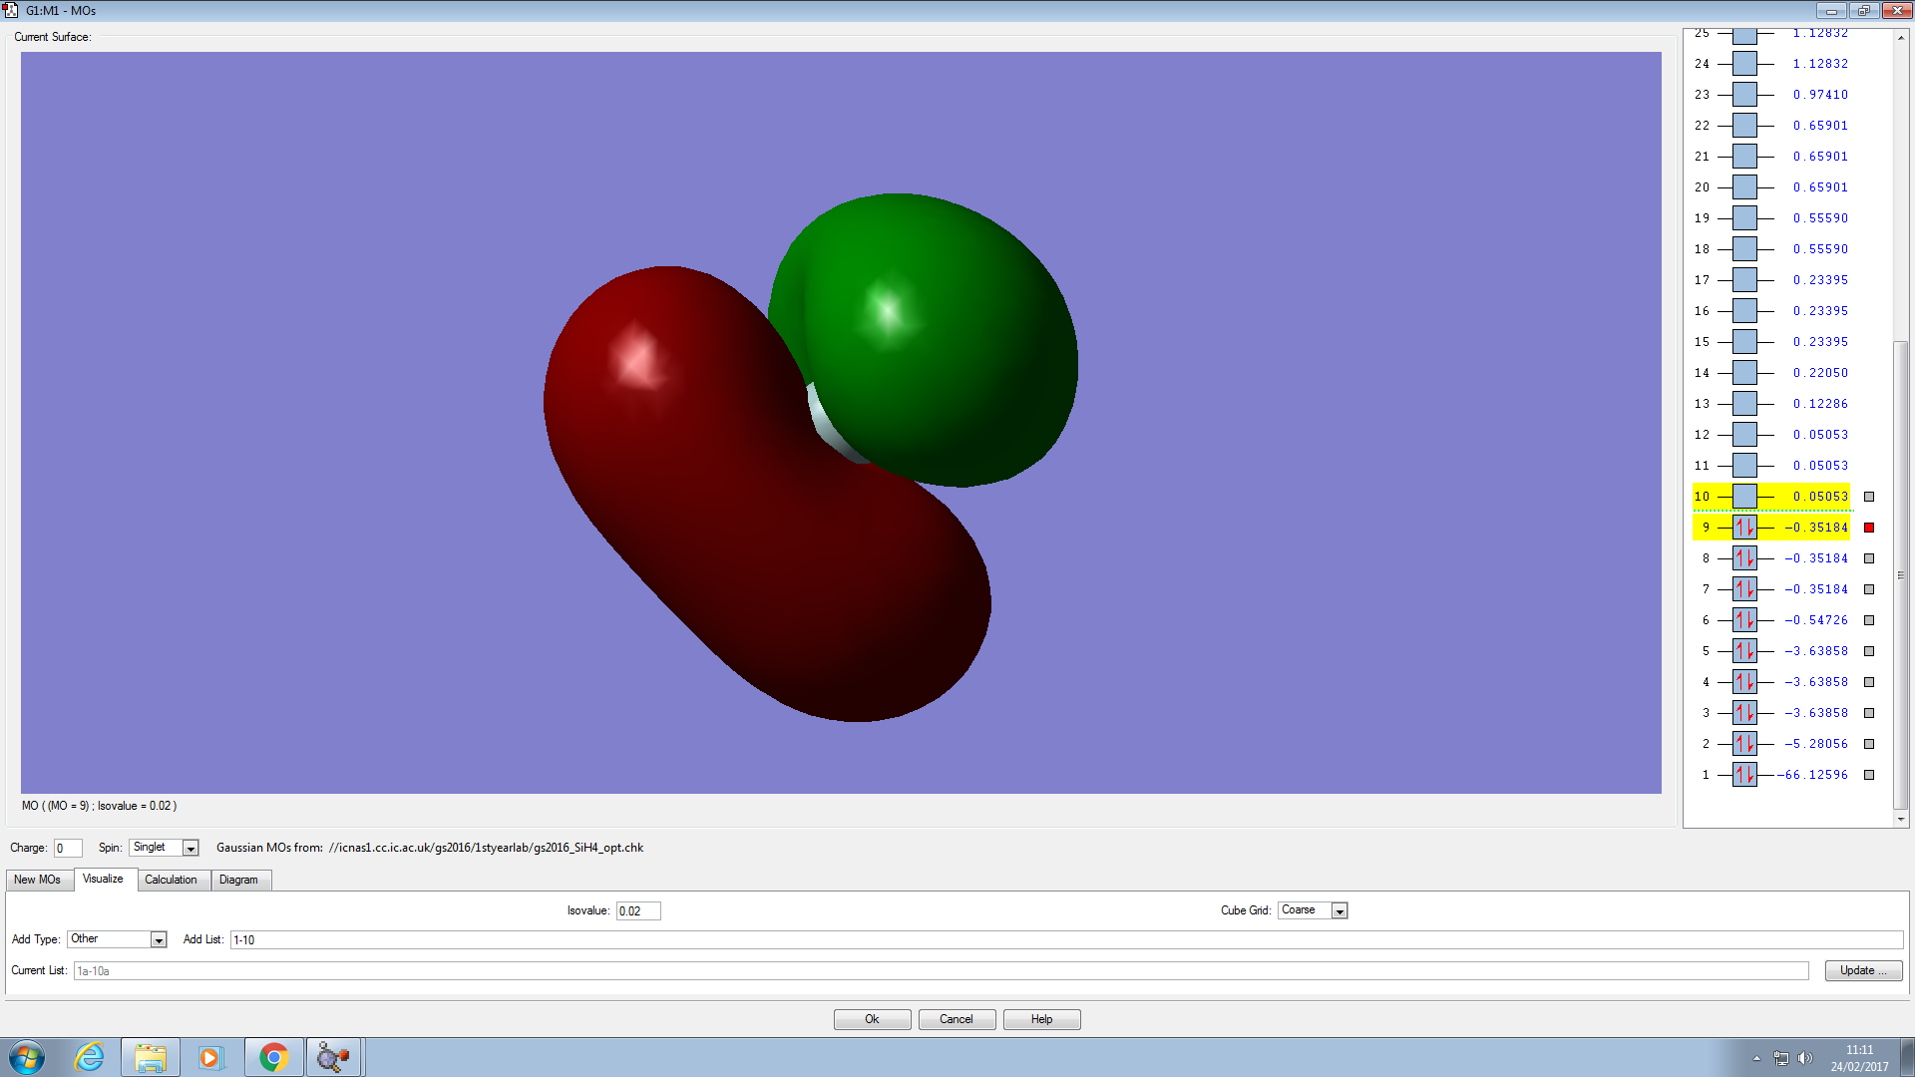This screenshot has height=1077, width=1915.
Task: Toggle the surface marker square for MO 8
Action: pos(1869,558)
